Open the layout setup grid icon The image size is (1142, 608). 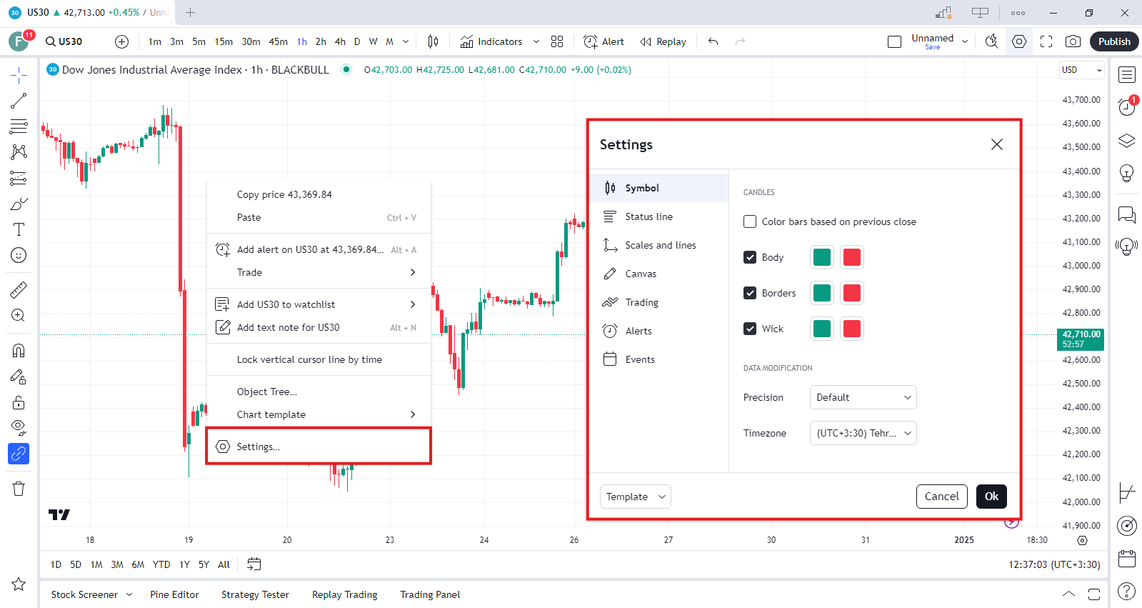coord(557,41)
